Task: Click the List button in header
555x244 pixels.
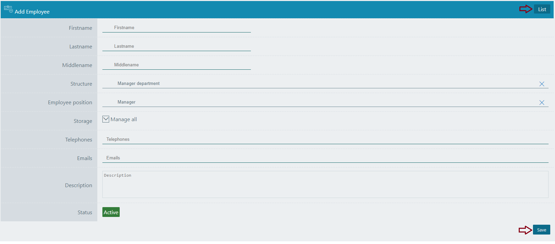Action: (542, 9)
